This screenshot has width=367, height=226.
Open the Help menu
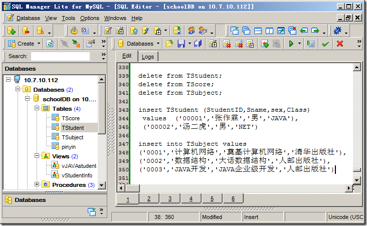point(137,18)
